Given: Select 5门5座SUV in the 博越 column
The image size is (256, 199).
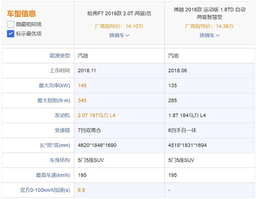Looking at the screenshot, I should (181, 160).
